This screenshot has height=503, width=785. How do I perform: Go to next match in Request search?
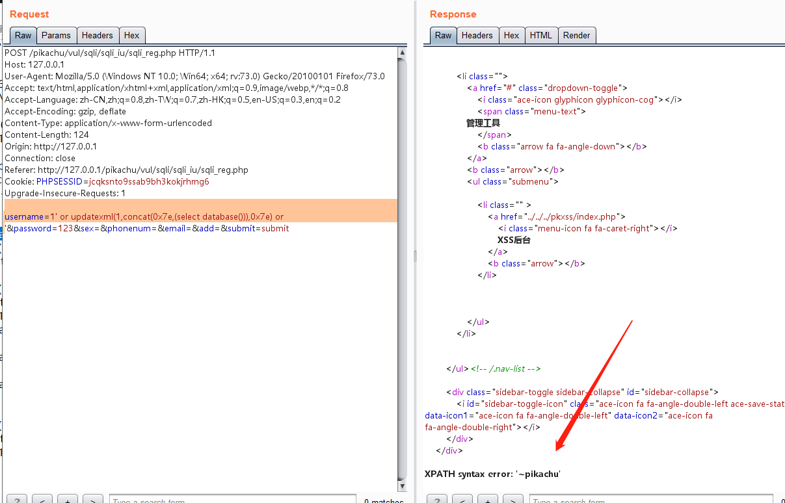[x=92, y=500]
